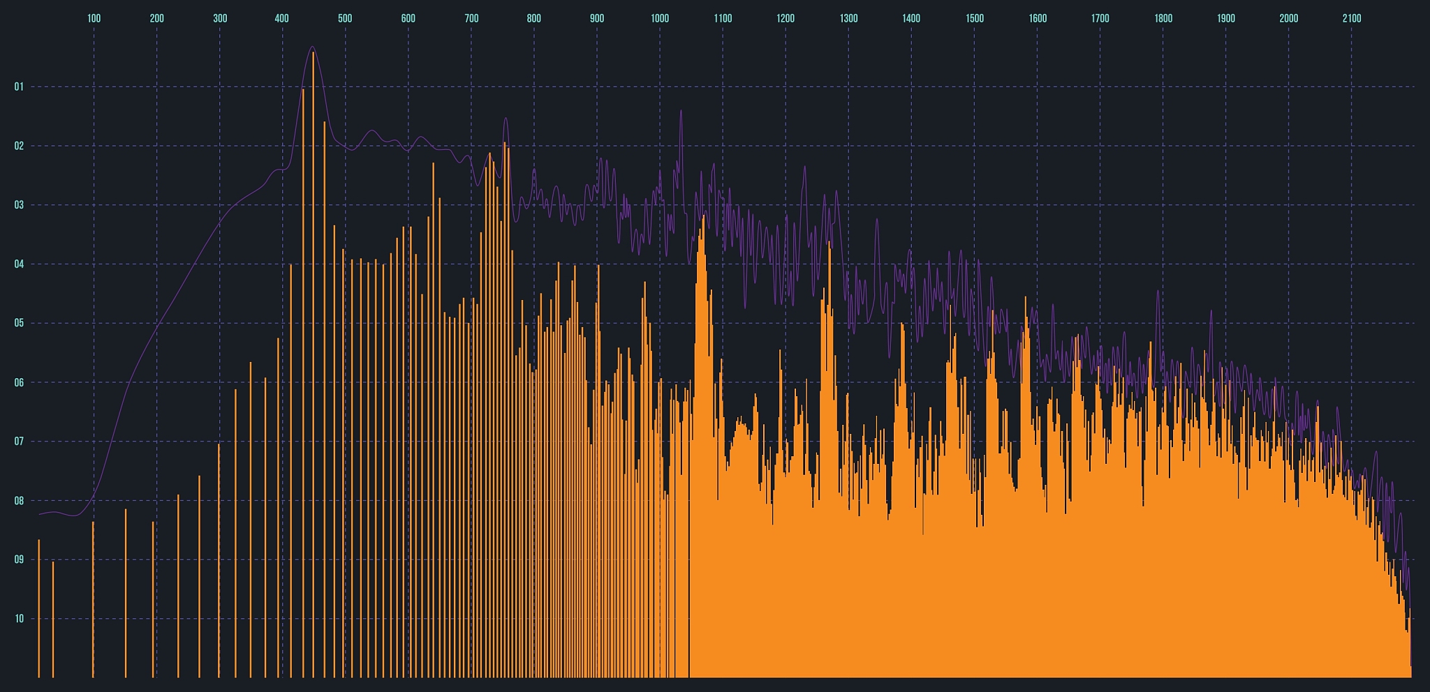
Task: Click the tall purple spike just right of 1000
Action: click(x=680, y=112)
